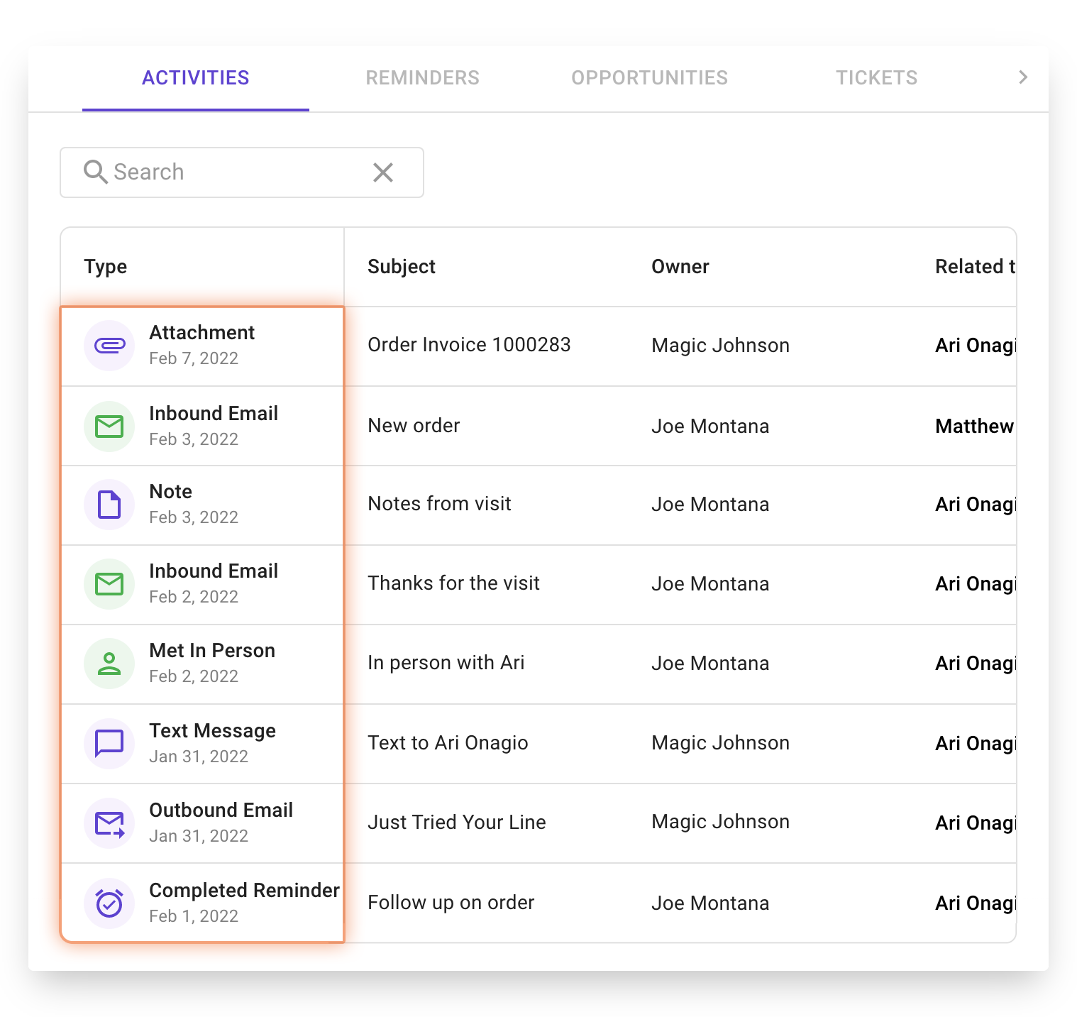Image resolution: width=1077 pixels, height=1017 pixels.
Task: Open the Follow up on order activity row
Action: tap(451, 903)
